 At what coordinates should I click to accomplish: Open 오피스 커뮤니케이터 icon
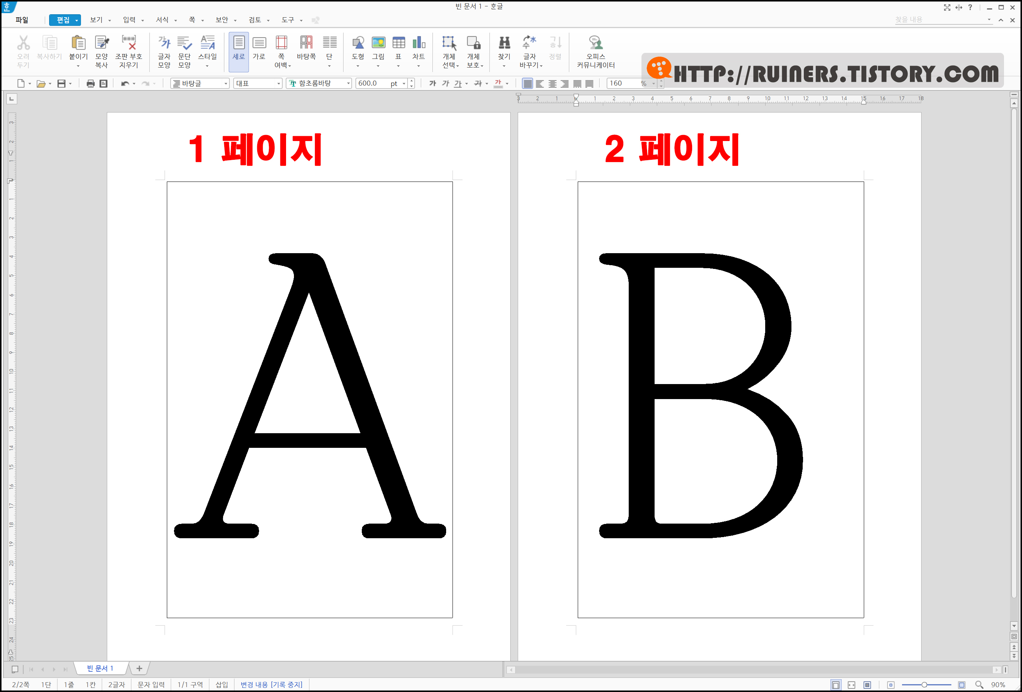pos(595,43)
